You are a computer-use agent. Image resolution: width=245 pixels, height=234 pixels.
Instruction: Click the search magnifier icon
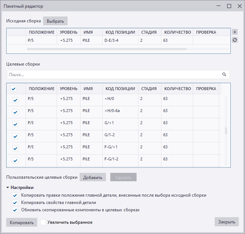(x=224, y=74)
